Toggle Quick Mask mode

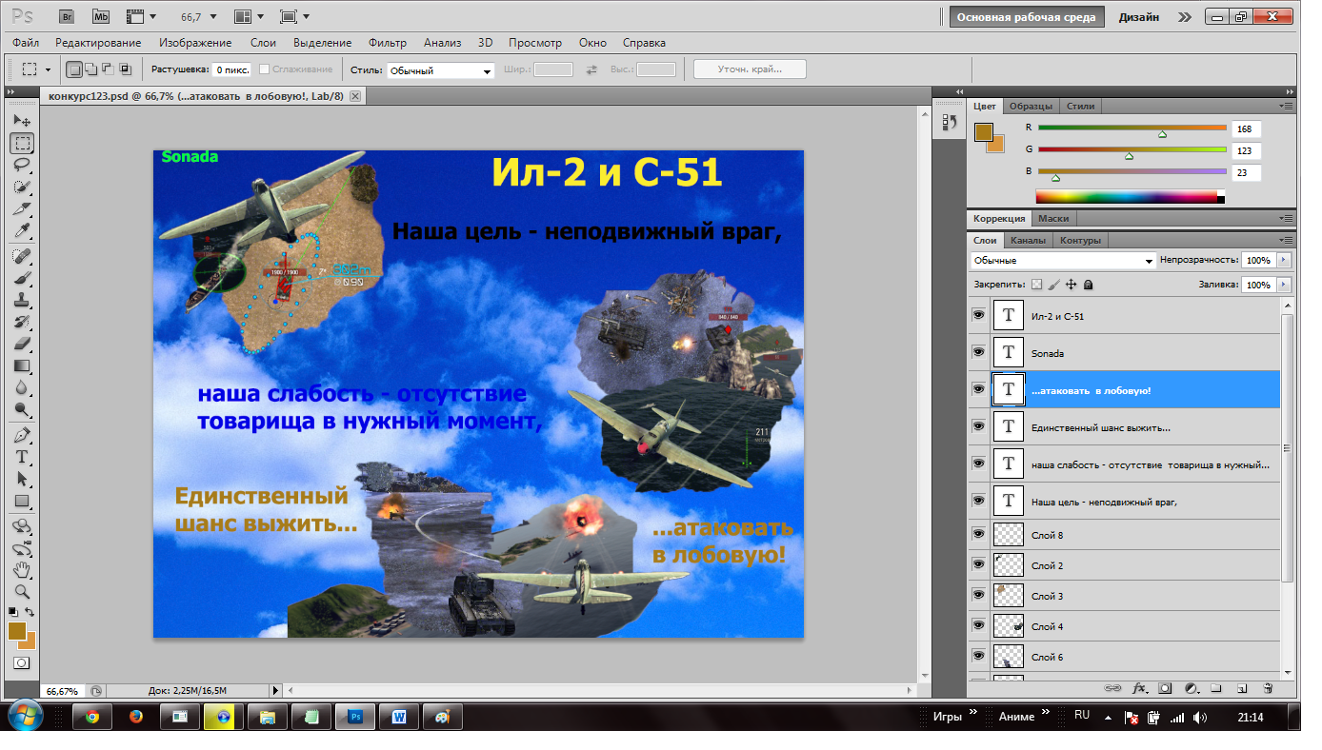tap(22, 663)
